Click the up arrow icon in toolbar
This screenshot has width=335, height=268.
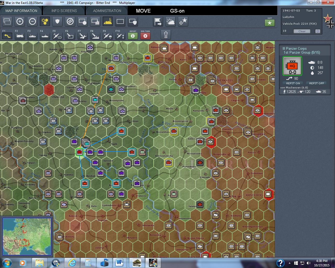(166, 35)
